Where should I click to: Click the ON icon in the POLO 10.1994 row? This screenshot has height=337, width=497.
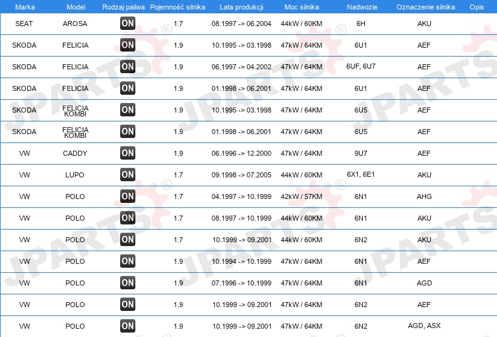(127, 261)
